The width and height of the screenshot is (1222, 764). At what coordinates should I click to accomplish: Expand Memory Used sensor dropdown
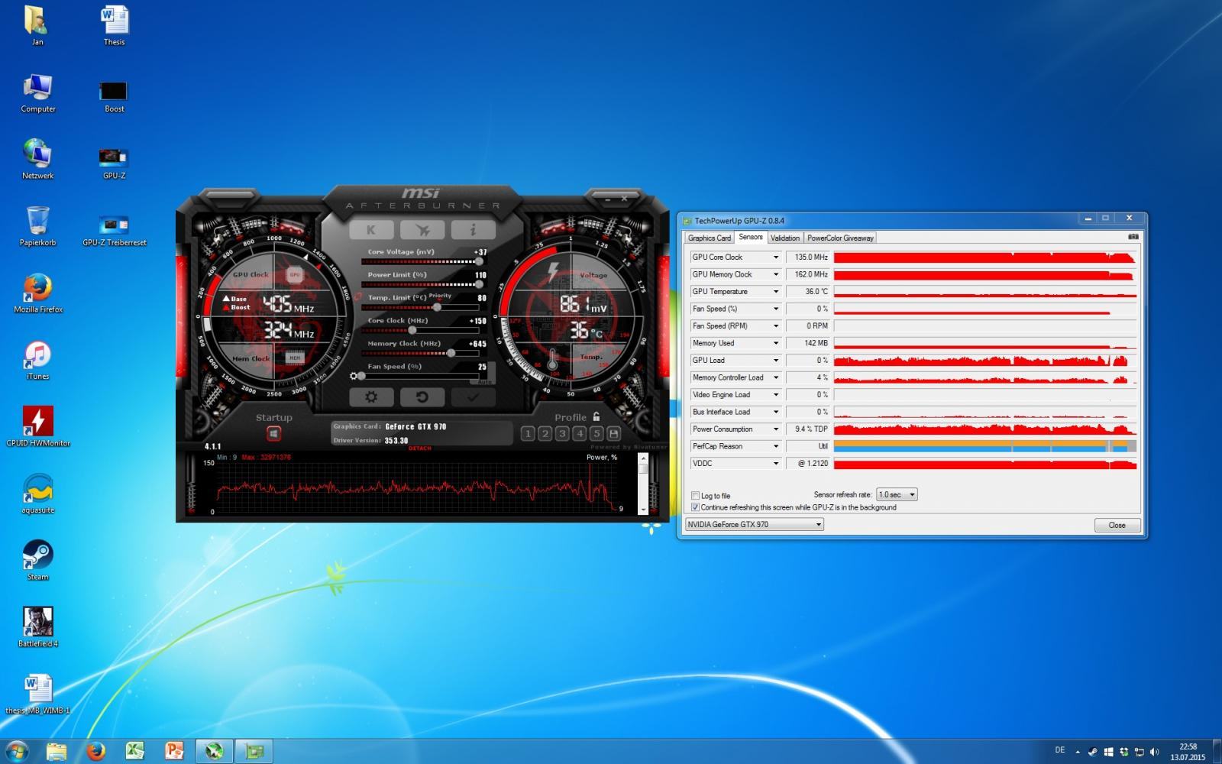point(776,343)
